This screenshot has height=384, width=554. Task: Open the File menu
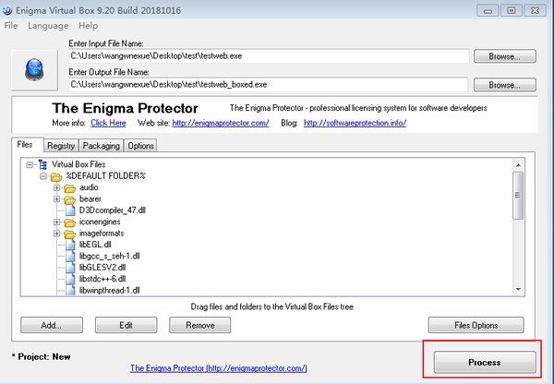point(11,26)
